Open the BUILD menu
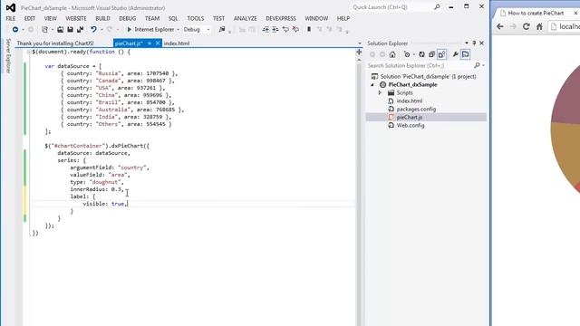Viewport: 580px width, 326px height. [102, 18]
